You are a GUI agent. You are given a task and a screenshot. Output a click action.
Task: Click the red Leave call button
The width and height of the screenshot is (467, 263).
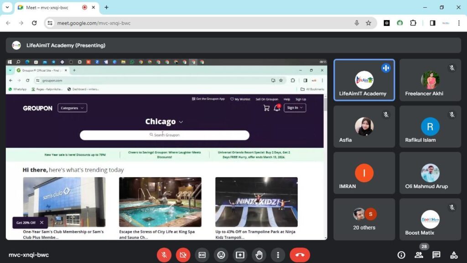(x=300, y=255)
